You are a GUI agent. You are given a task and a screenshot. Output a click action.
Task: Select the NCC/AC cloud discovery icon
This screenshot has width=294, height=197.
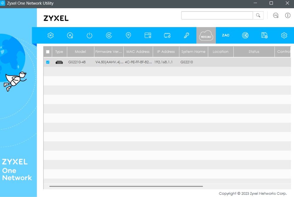tap(206, 35)
